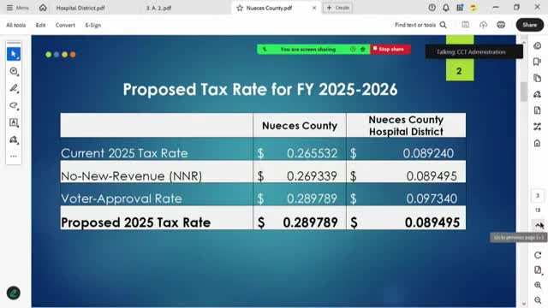Open right-panel signature stamp icon
This screenshot has height=308, width=548.
537,94
